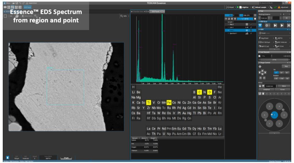Screen dimensions: 294x163
Task: Select the 0° tilt button
Action: click(276, 73)
